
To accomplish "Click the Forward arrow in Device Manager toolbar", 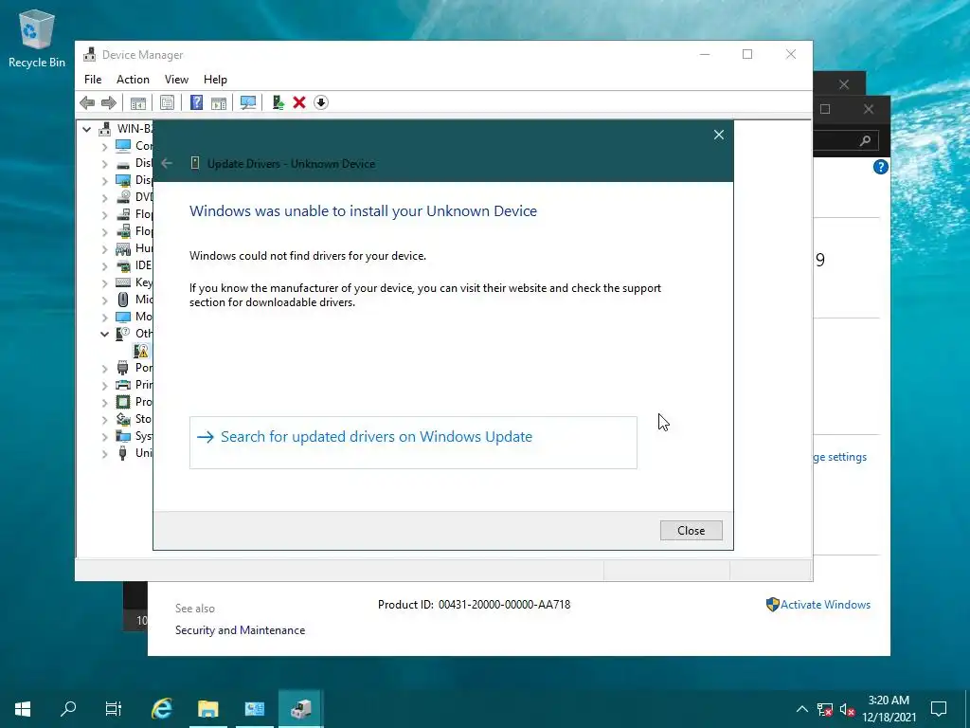I will (x=108, y=102).
